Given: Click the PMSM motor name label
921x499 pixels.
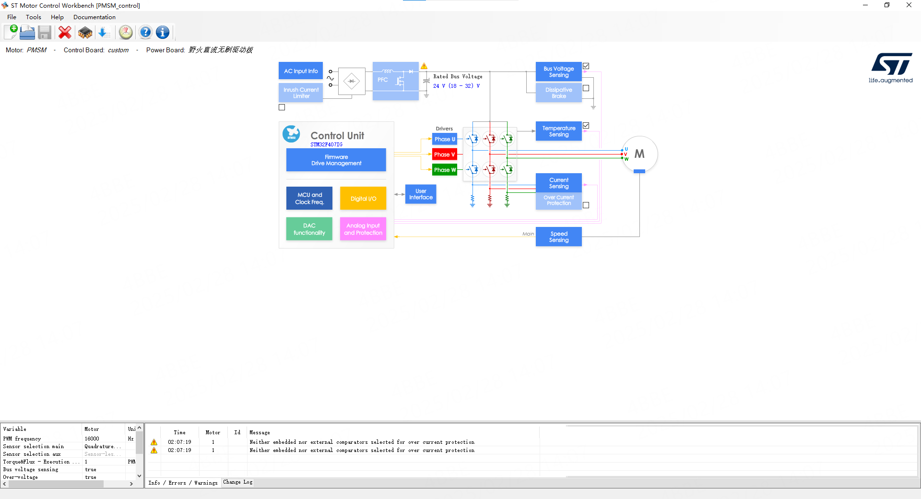Looking at the screenshot, I should (36, 50).
